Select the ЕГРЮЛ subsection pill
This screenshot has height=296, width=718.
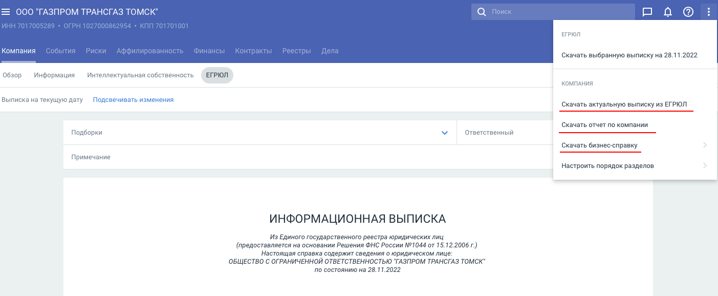[217, 75]
